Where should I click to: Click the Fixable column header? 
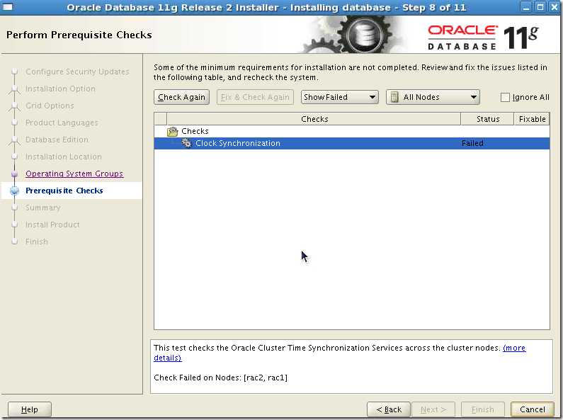click(x=532, y=119)
